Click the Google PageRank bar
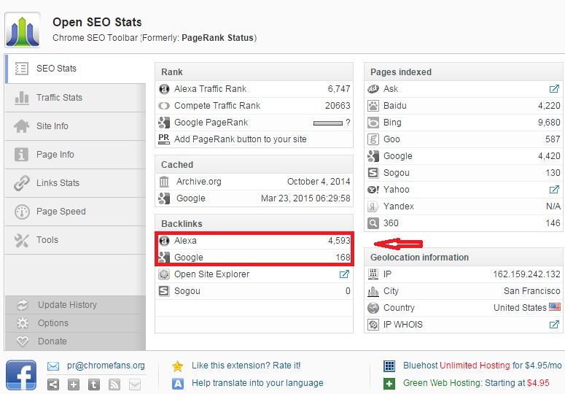Screen dimensions: 565x394 point(327,123)
